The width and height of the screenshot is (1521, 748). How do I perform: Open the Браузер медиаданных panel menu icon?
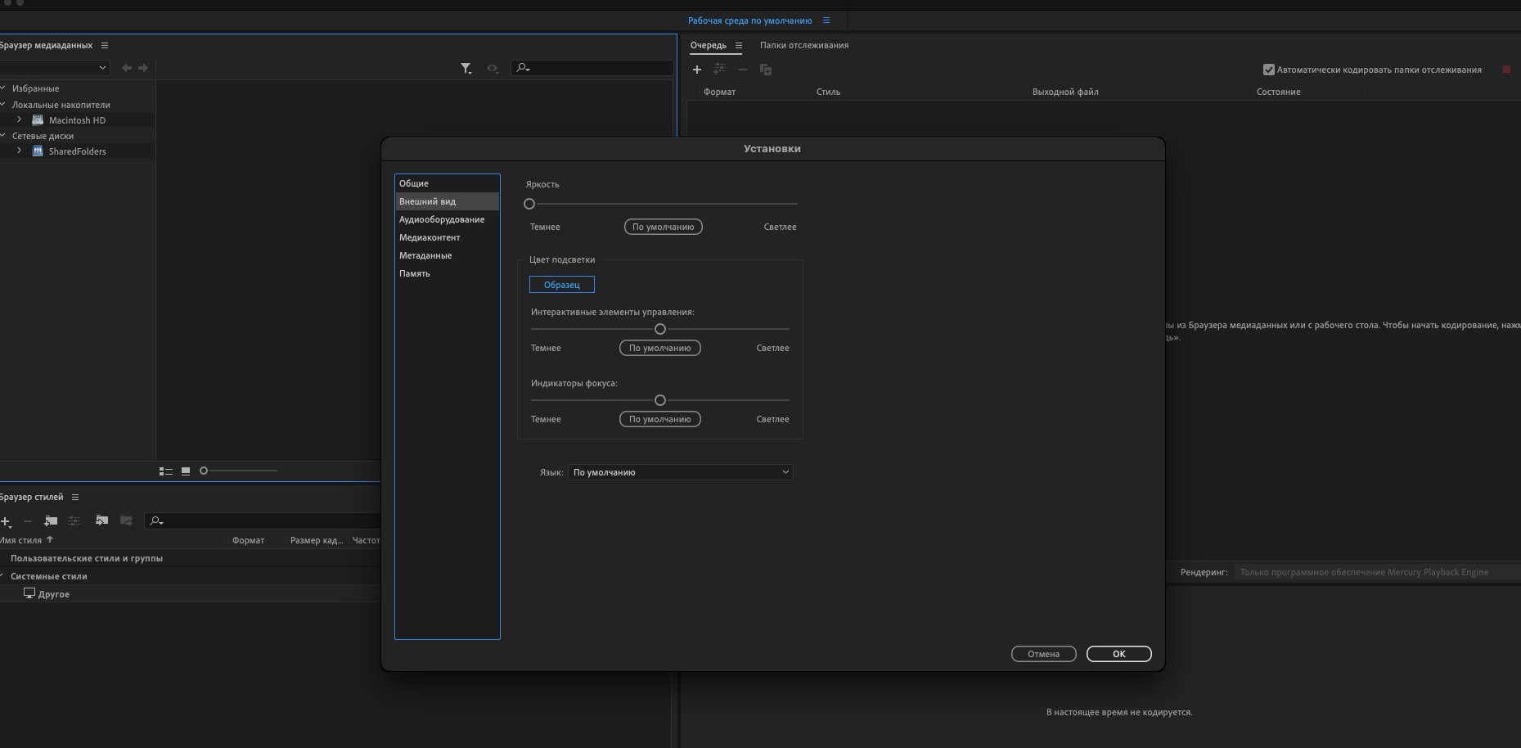(x=105, y=46)
